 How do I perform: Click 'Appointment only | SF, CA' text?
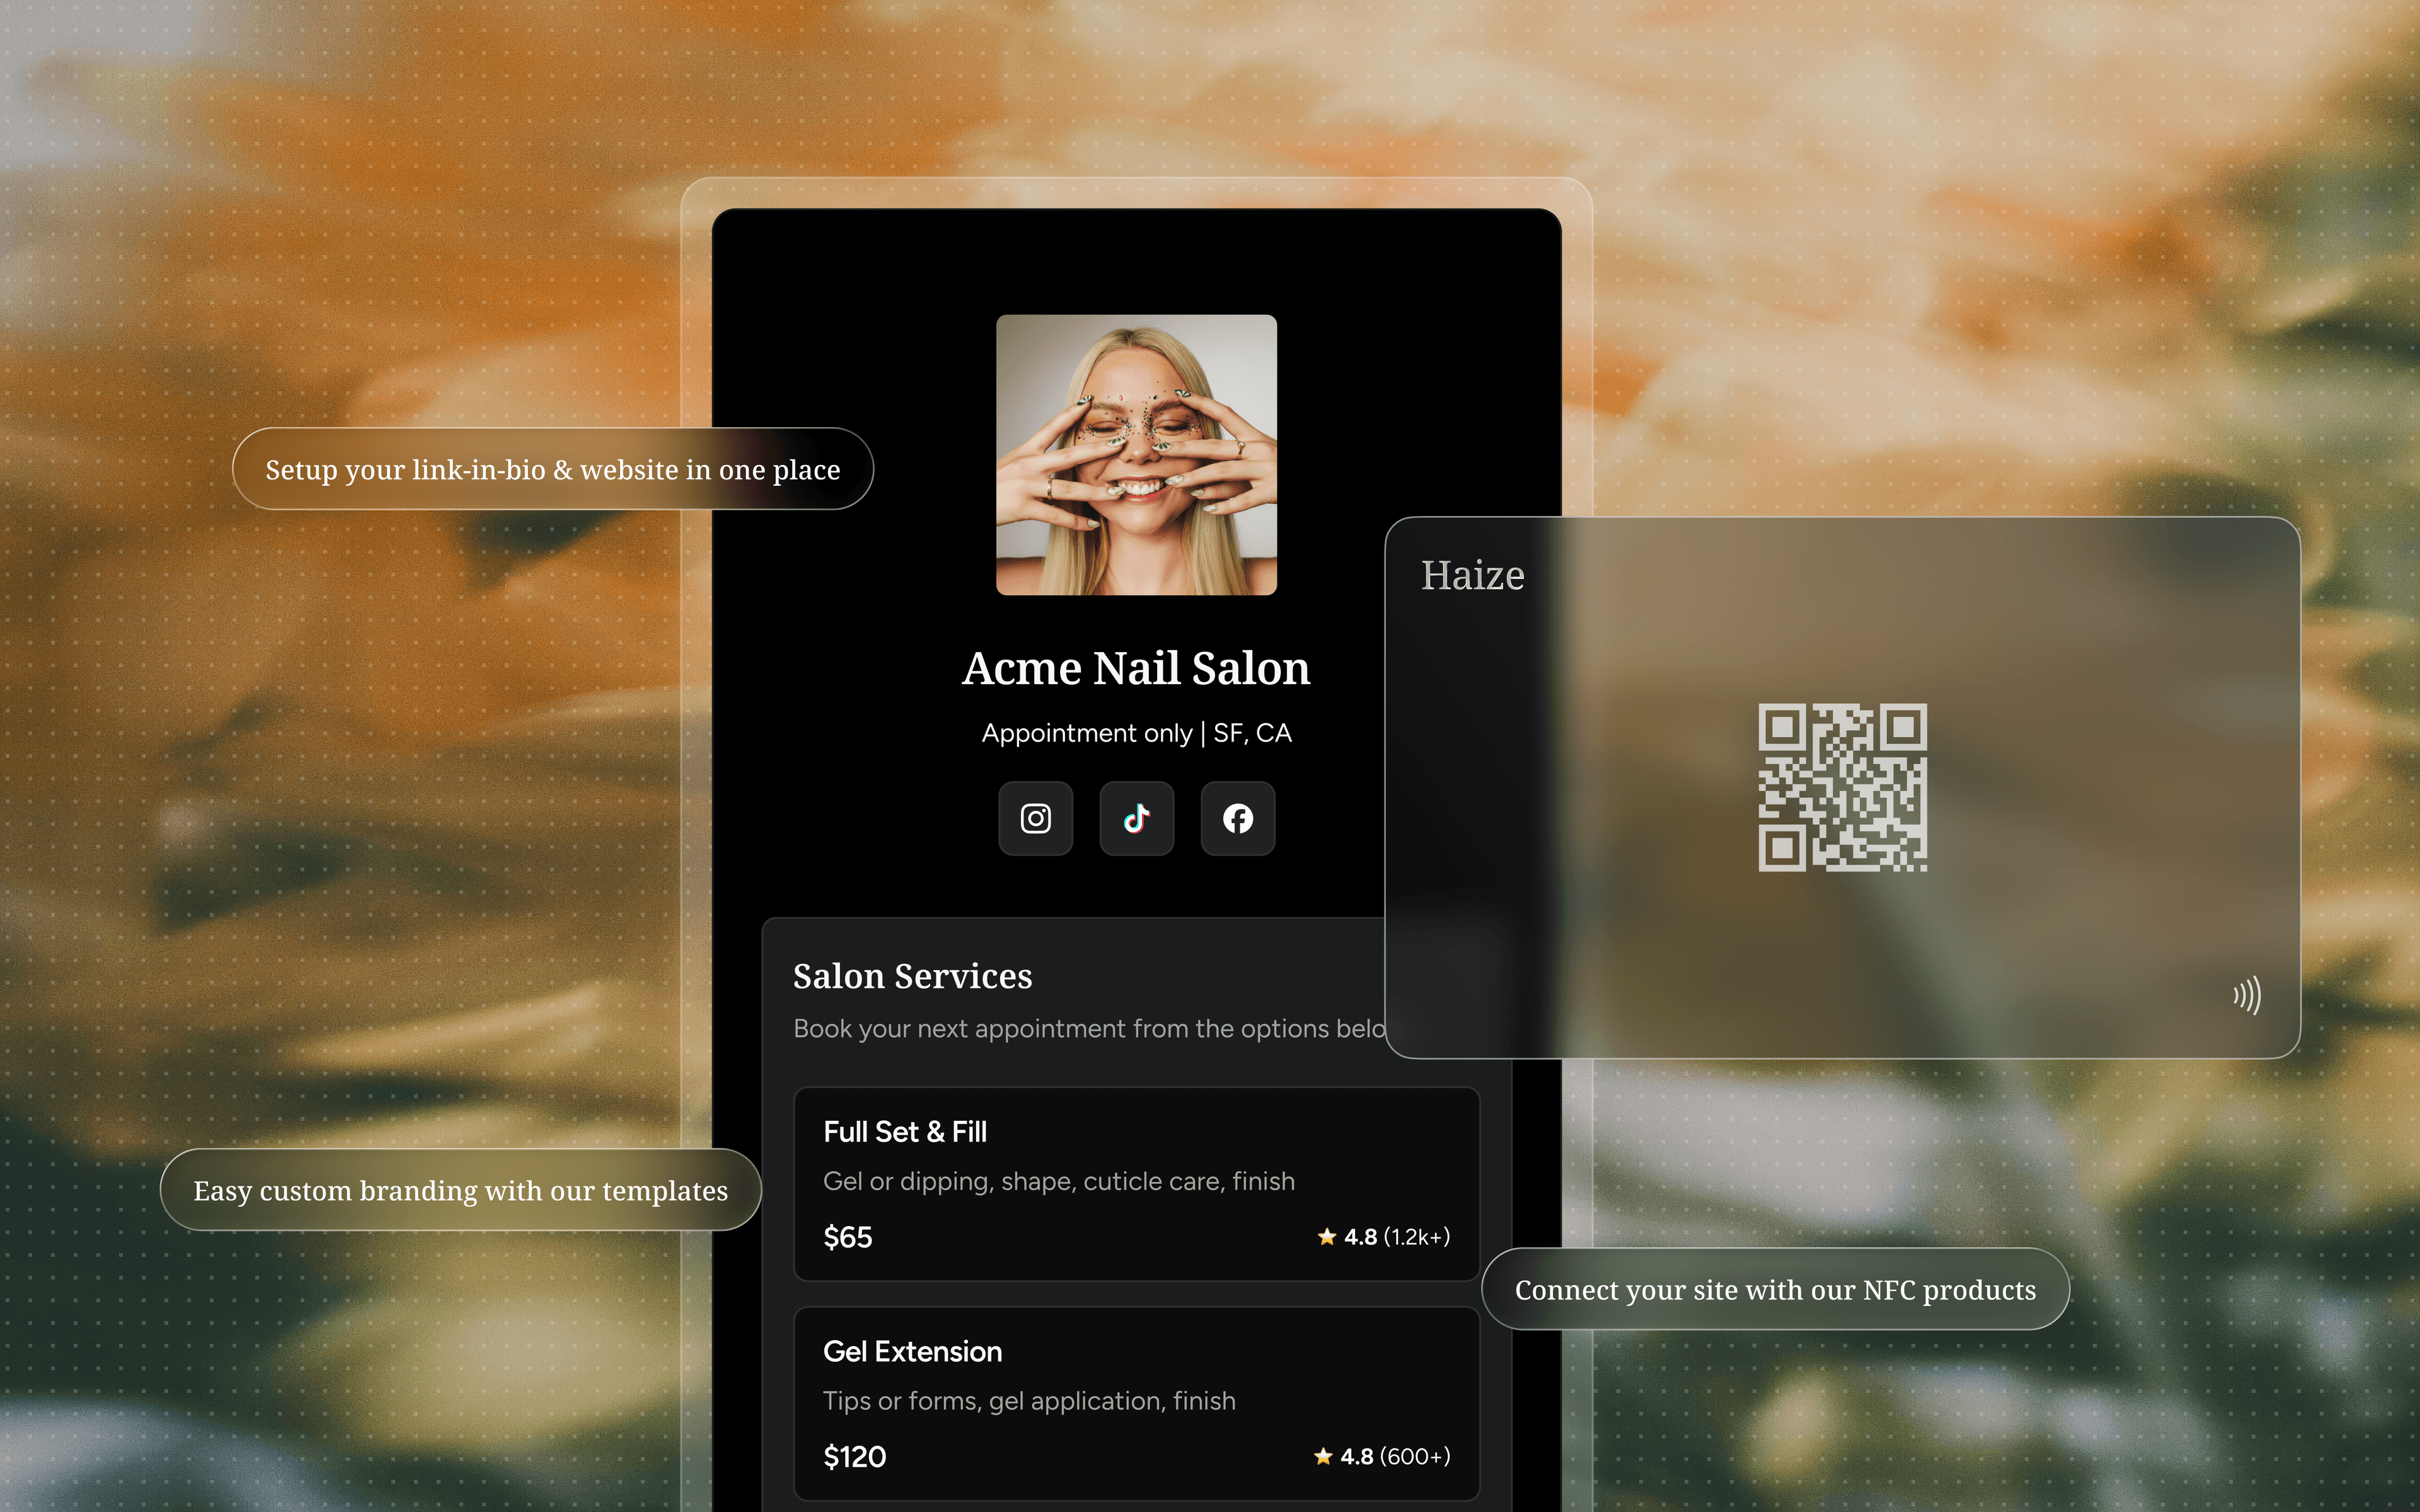(1136, 733)
